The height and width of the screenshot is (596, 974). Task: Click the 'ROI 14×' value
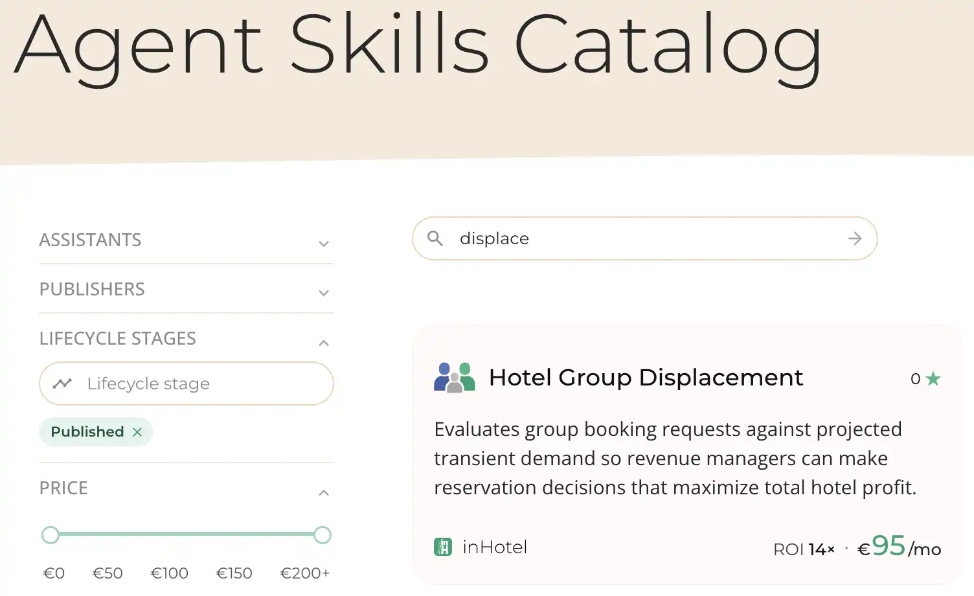pos(804,549)
